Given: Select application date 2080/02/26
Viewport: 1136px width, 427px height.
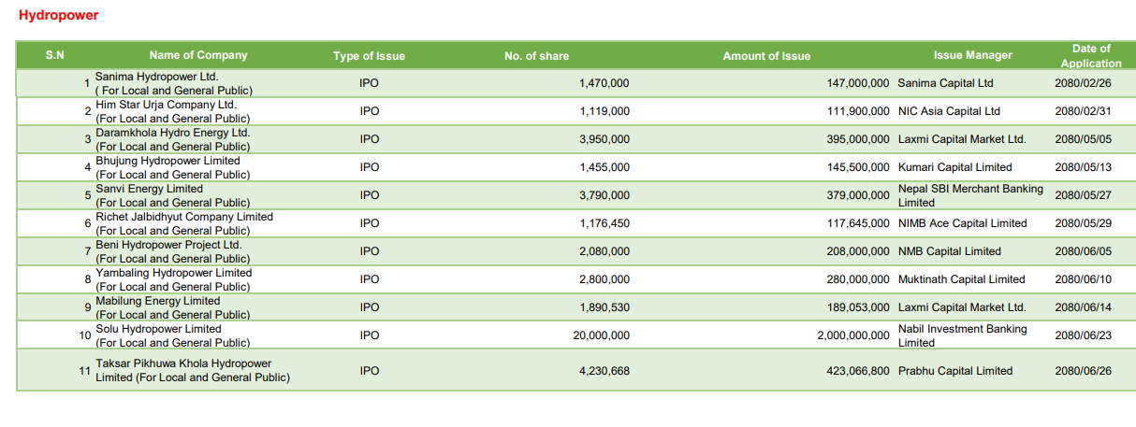Looking at the screenshot, I should (x=1083, y=83).
